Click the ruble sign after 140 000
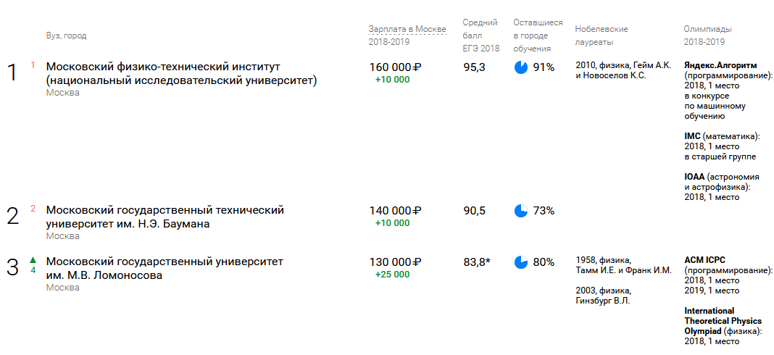This screenshot has width=774, height=355. coord(417,211)
